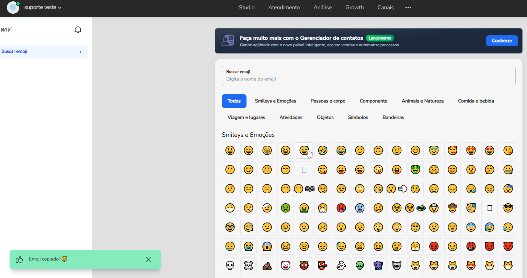Filter by Pessoas e corpo tab

[328, 101]
